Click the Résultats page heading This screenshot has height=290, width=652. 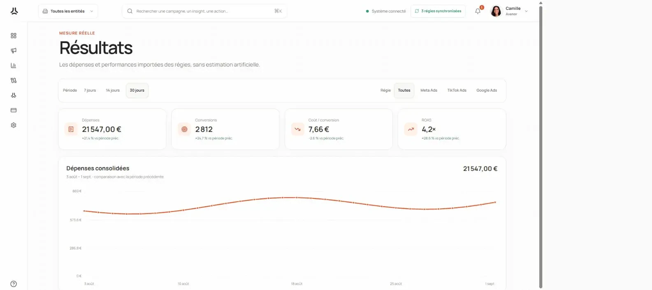[x=96, y=48]
